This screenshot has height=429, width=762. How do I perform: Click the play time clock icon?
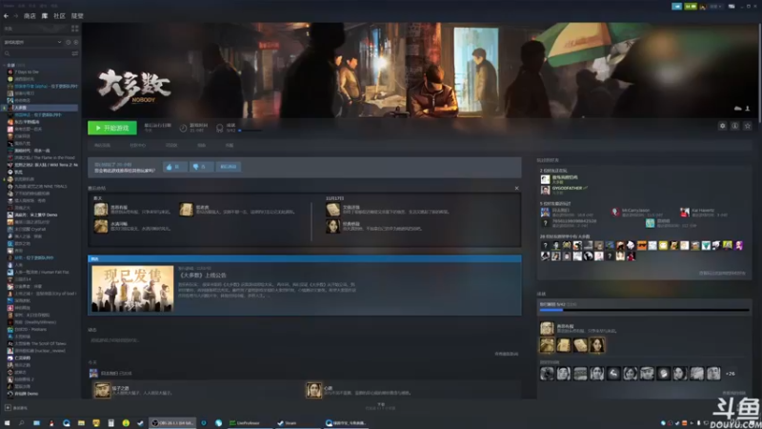pyautogui.click(x=183, y=129)
